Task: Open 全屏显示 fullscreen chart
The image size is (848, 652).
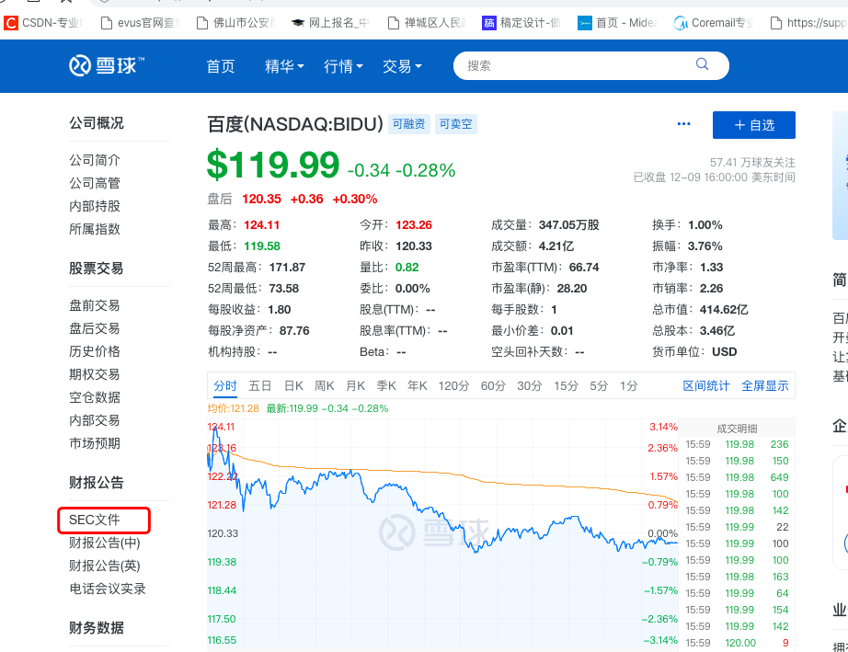Action: [x=764, y=385]
